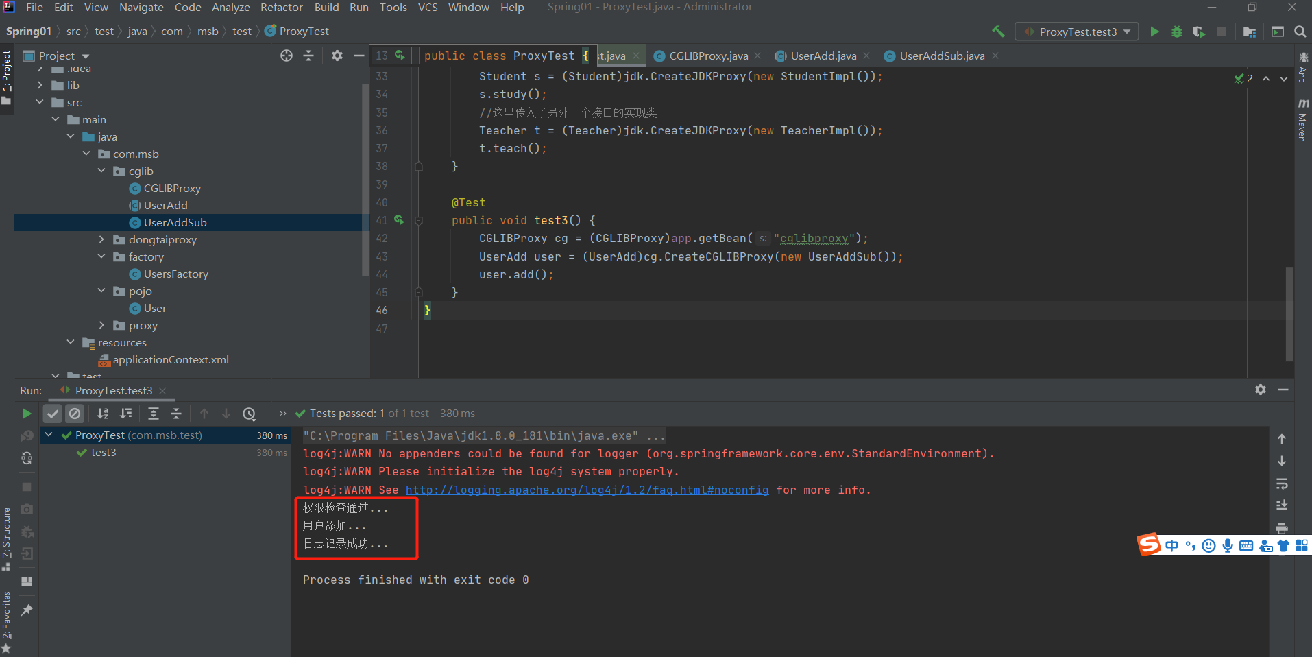Expand the dongtaiproxy folder

click(x=101, y=239)
